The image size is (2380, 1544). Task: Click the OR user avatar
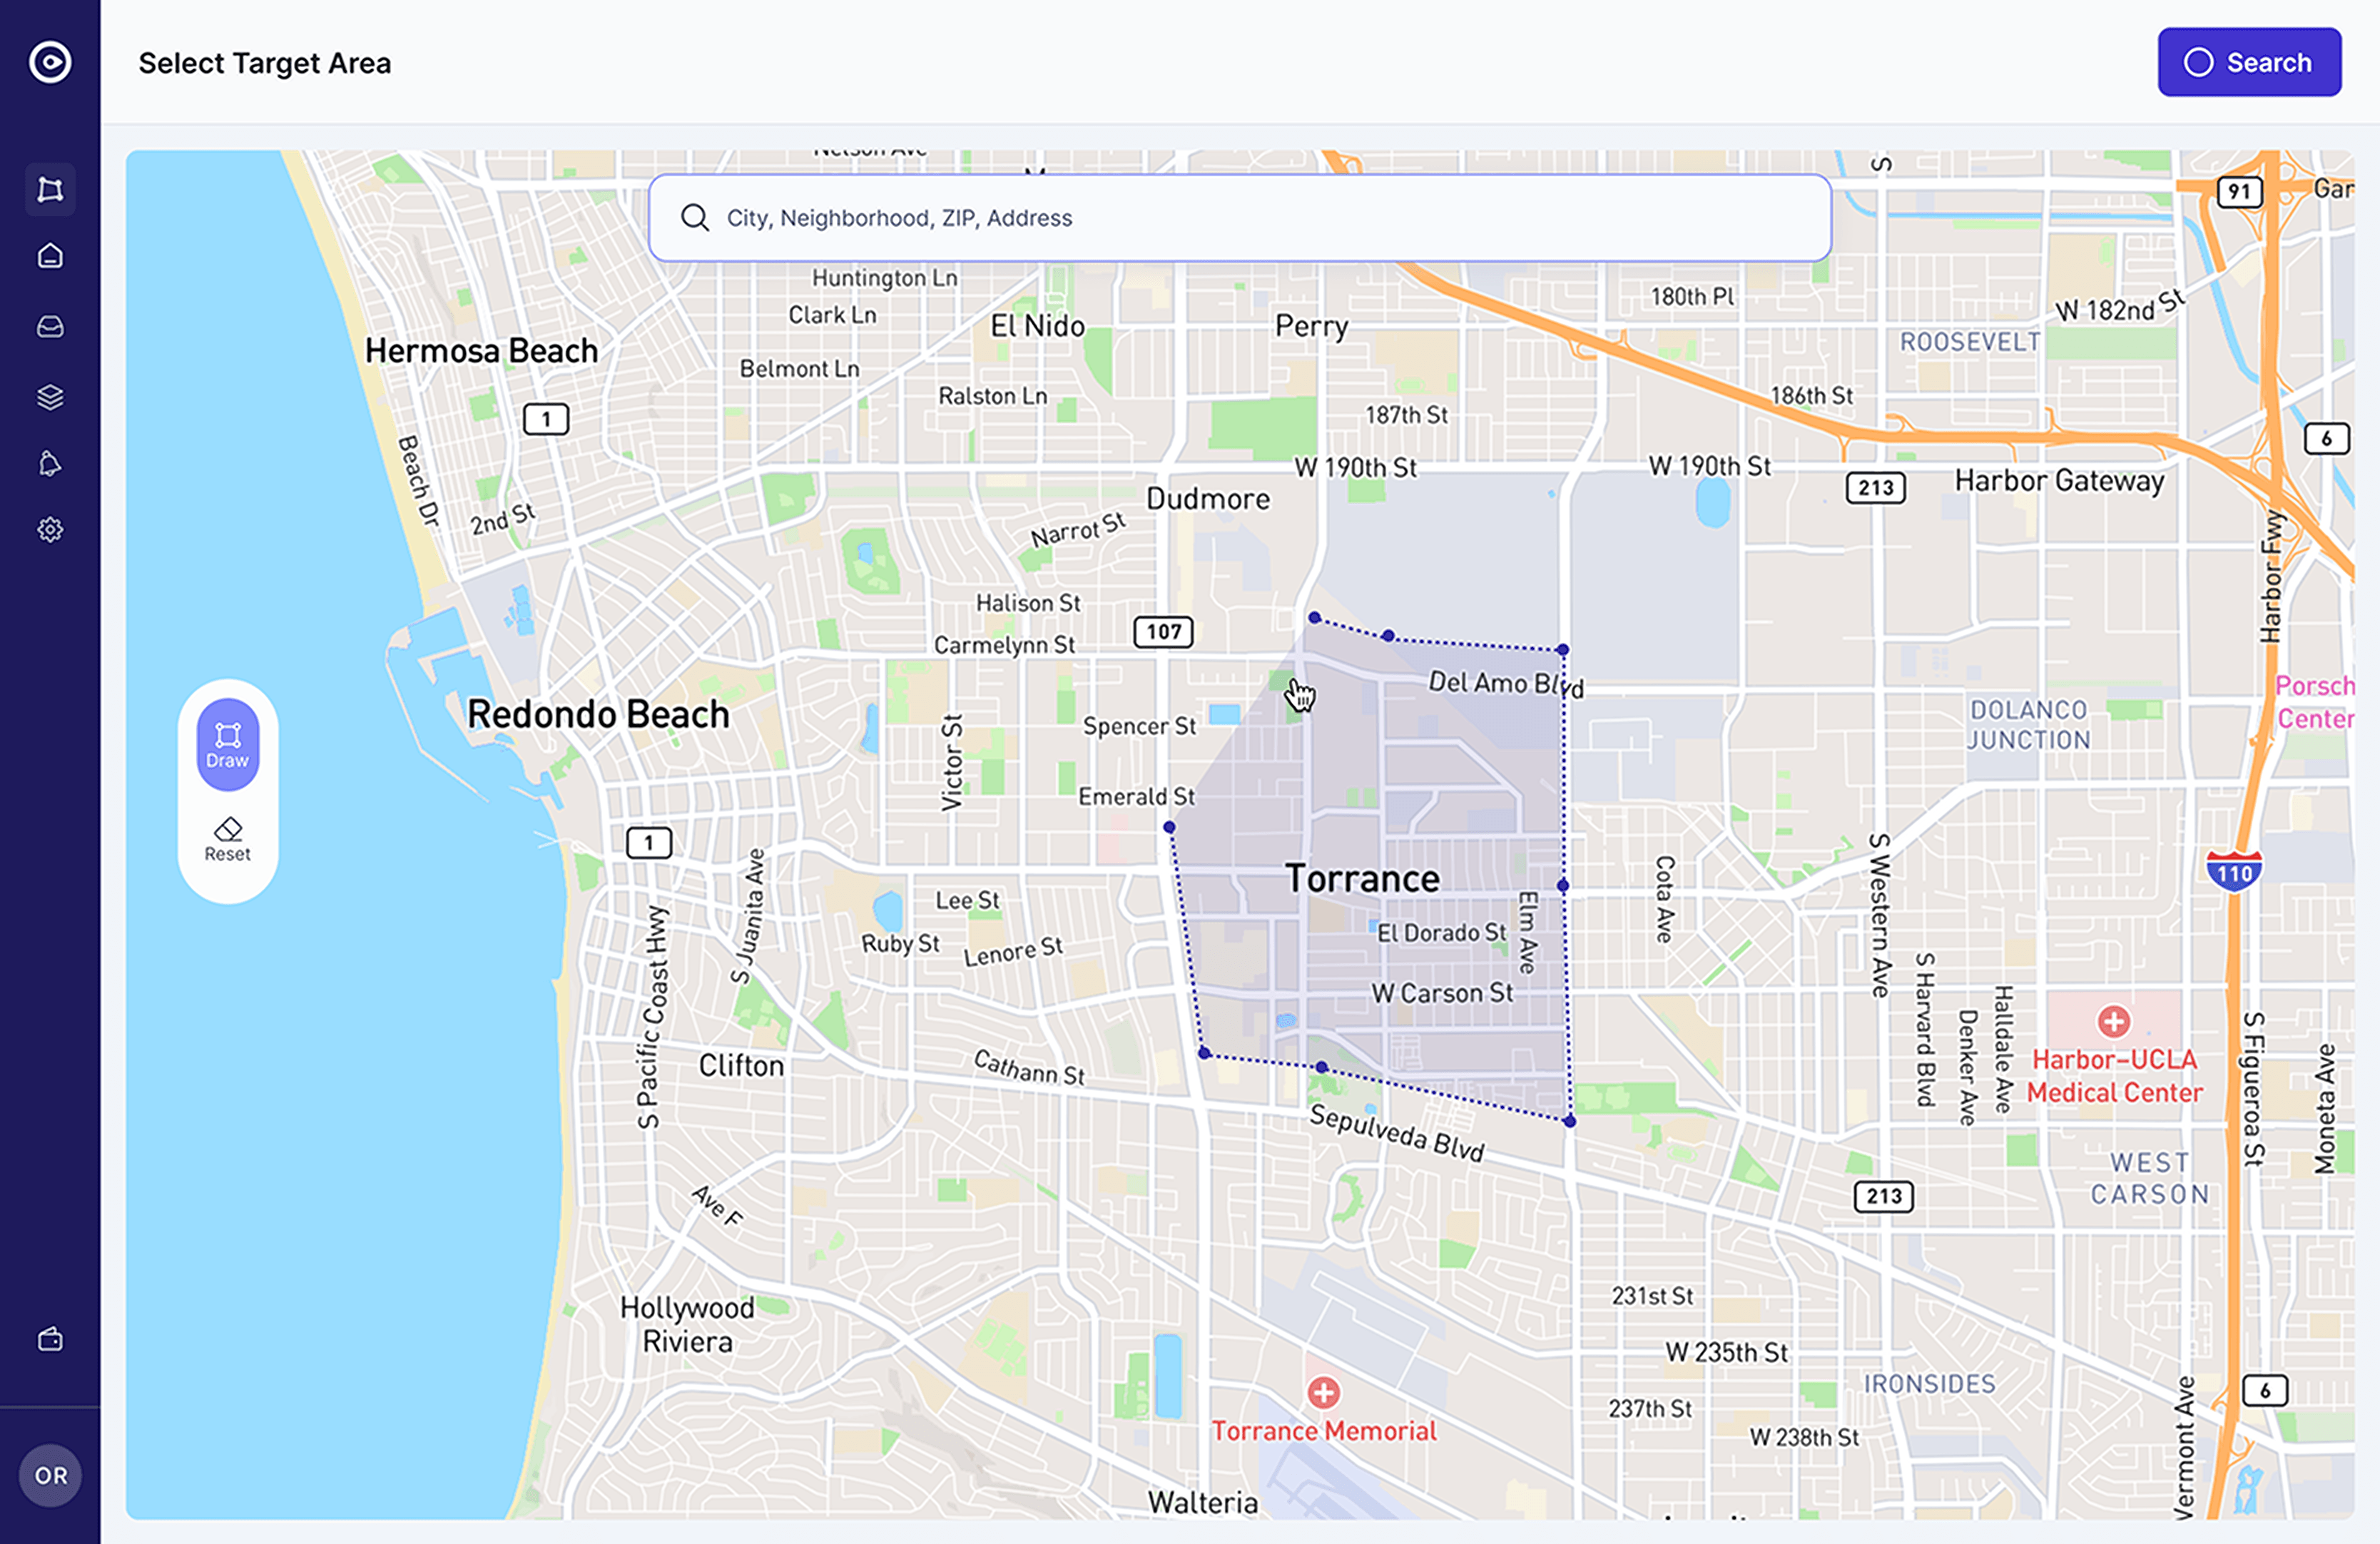tap(50, 1475)
